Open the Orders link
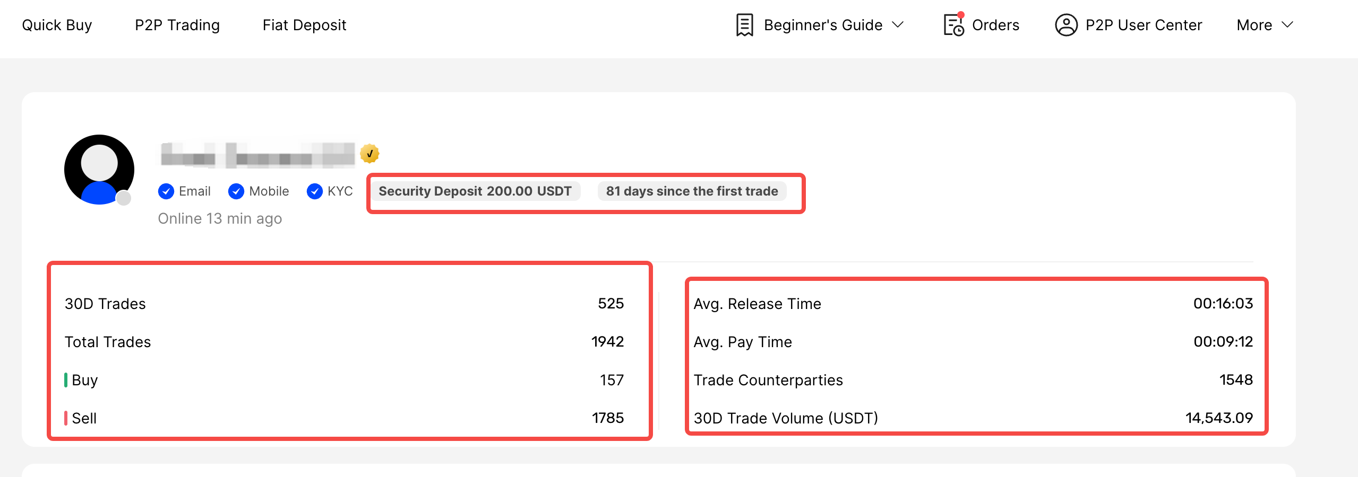 pos(995,25)
